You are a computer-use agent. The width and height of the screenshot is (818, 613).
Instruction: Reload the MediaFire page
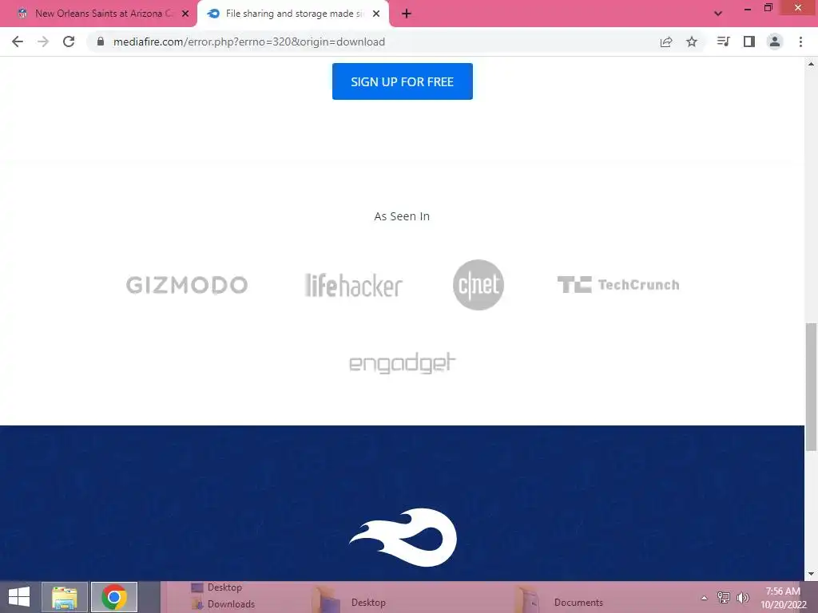69,42
